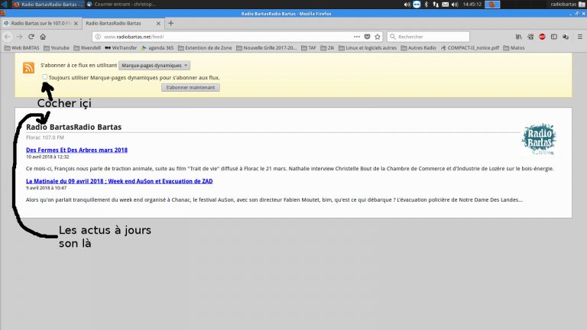Click the mail envelope tray icon
Screen dimensions: 587x330
pos(445,5)
